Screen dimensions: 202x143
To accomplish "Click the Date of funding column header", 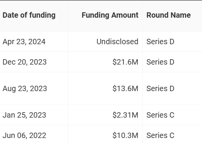I will coord(29,15).
